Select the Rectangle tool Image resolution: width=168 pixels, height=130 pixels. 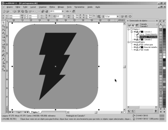pyautogui.click(x=3, y=36)
